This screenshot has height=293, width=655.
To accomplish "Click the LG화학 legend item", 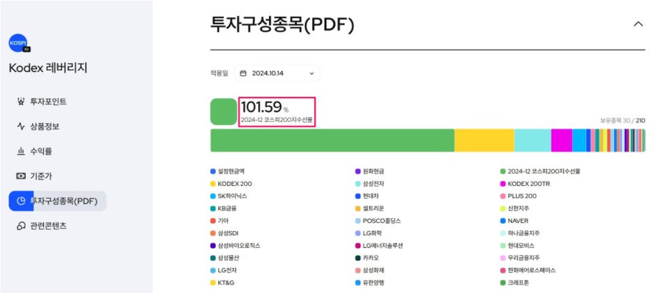I will (x=367, y=233).
